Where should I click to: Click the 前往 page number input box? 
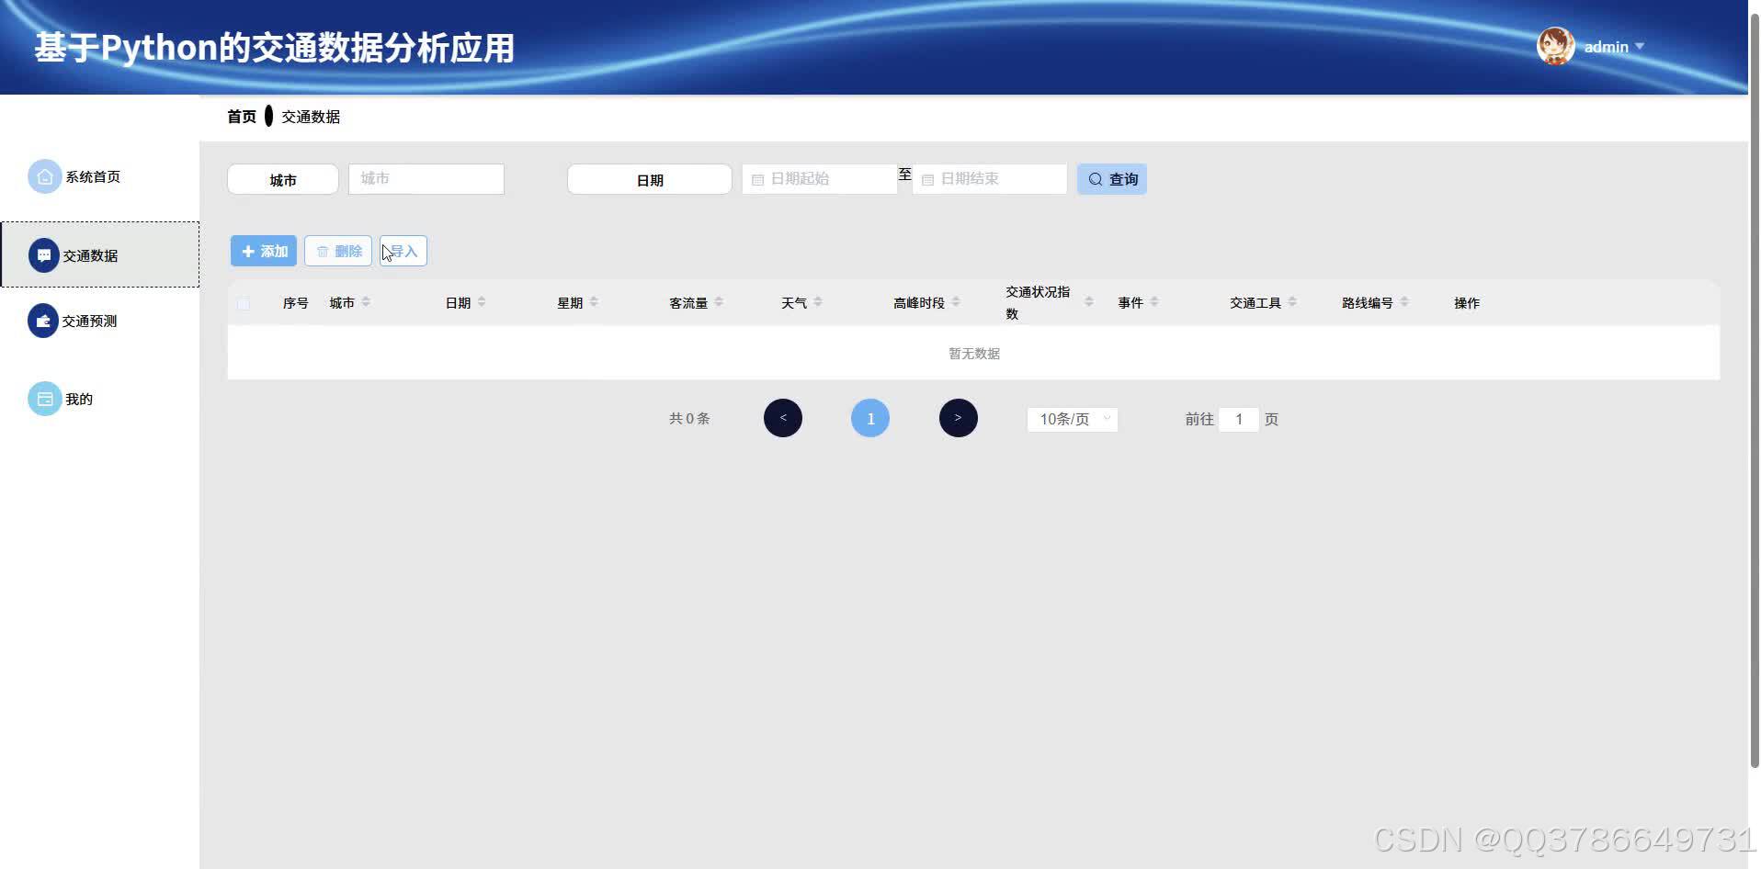pyautogui.click(x=1239, y=419)
